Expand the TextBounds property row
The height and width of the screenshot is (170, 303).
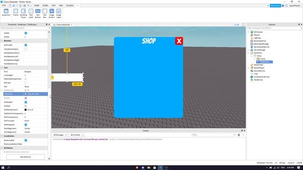(2, 90)
